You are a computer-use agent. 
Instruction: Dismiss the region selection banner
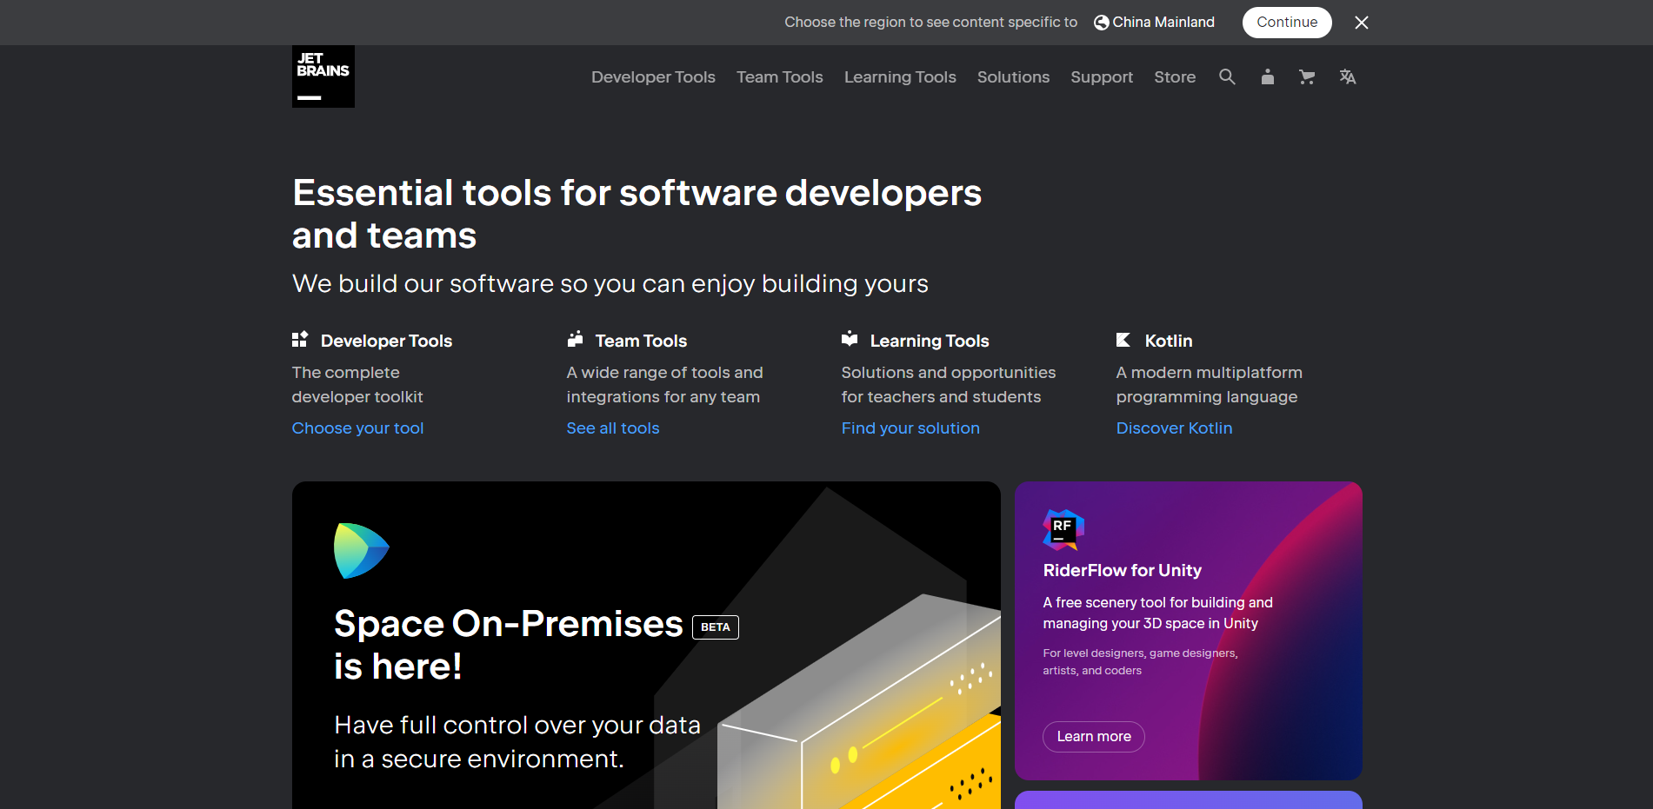(1362, 23)
